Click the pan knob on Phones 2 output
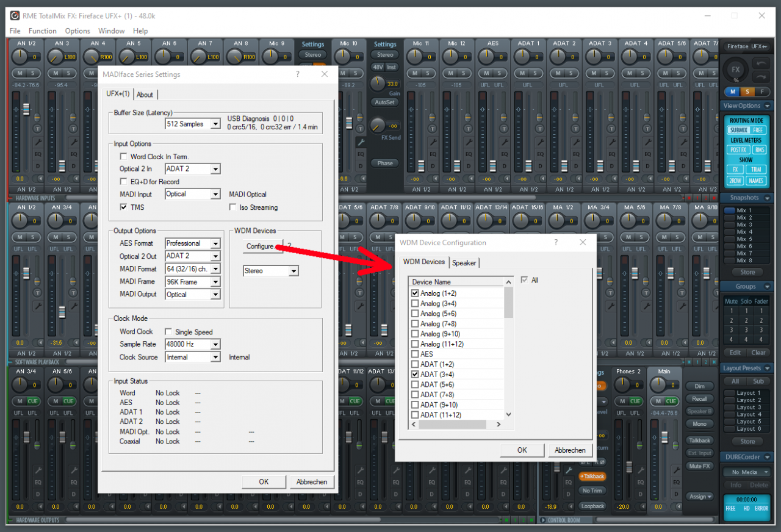 [x=622, y=385]
